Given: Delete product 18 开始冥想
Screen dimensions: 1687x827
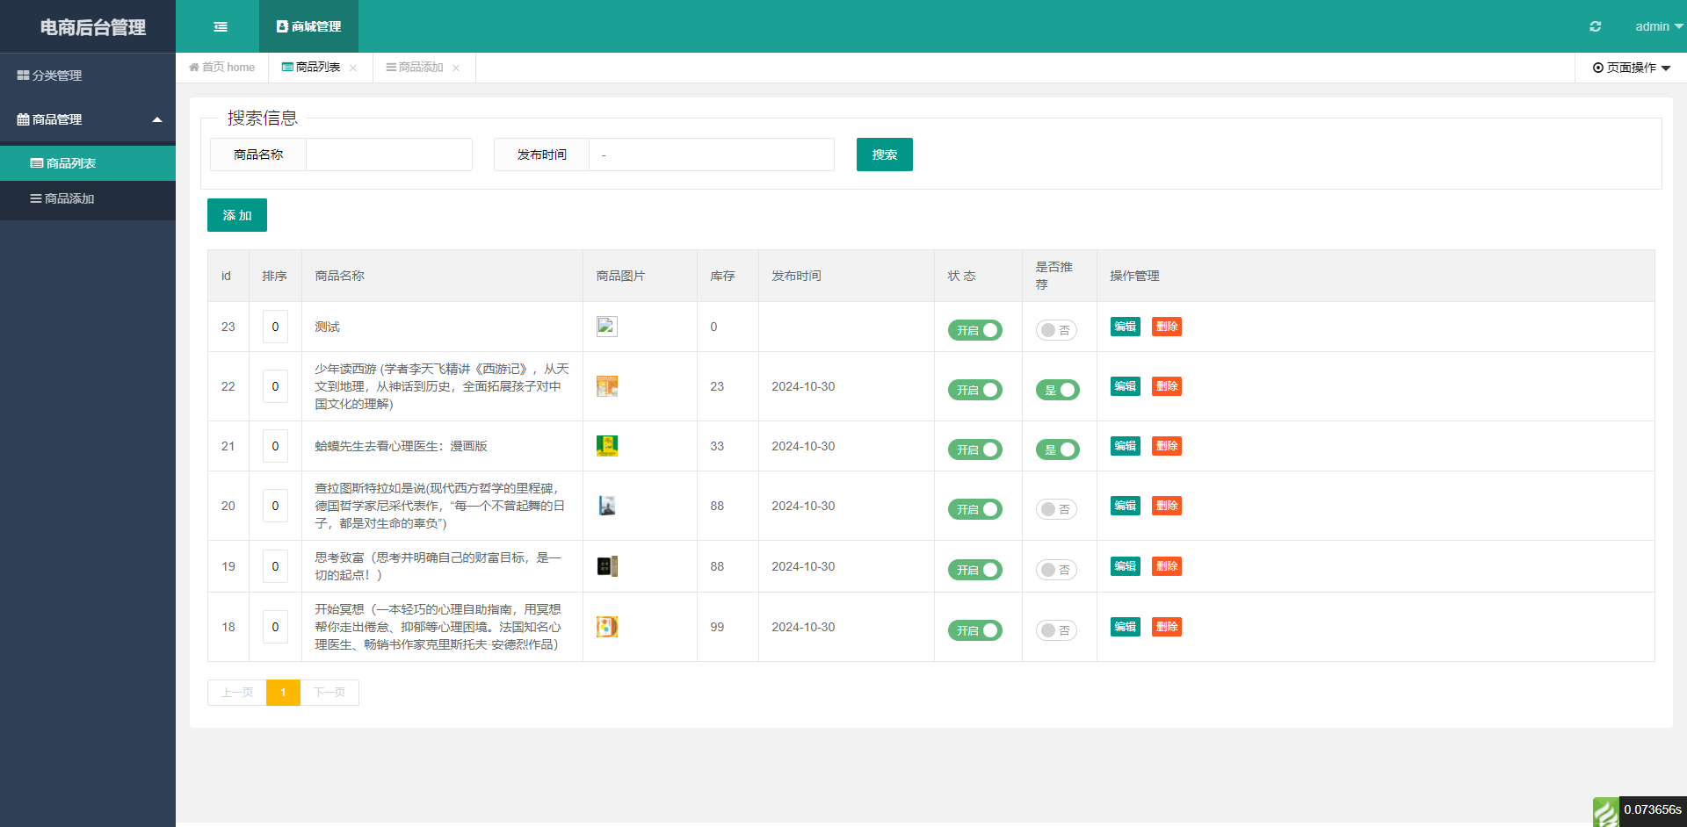Looking at the screenshot, I should point(1167,627).
